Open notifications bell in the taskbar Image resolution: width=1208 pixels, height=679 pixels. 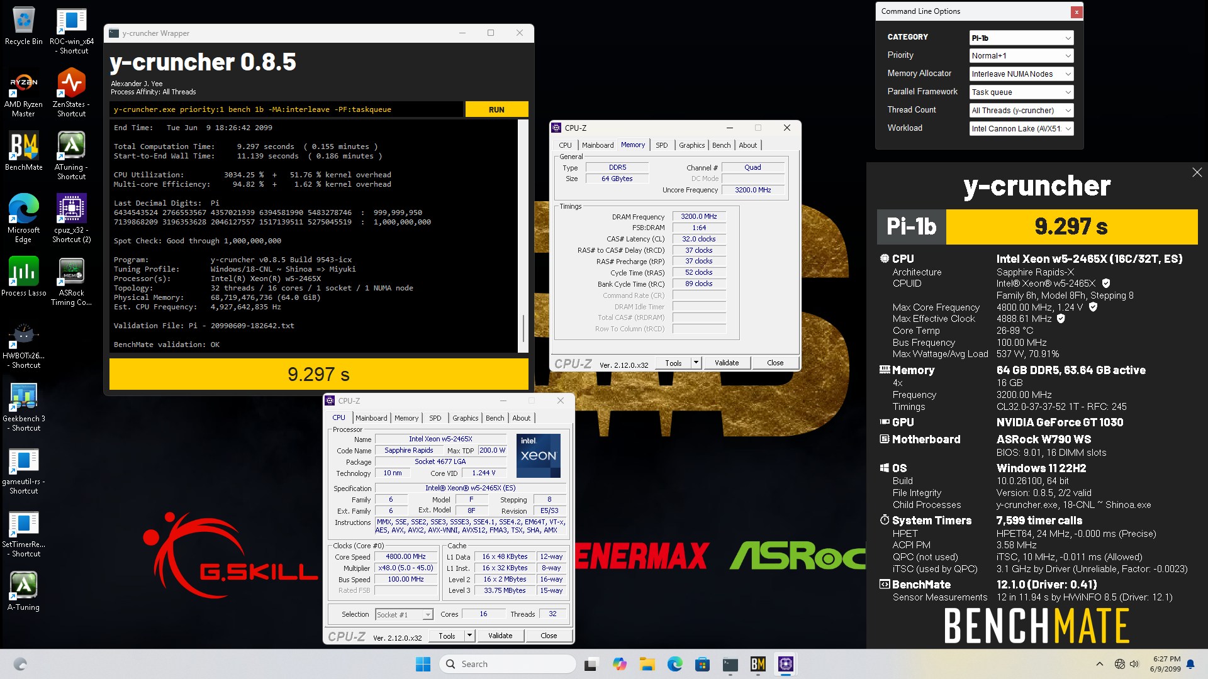(1190, 664)
